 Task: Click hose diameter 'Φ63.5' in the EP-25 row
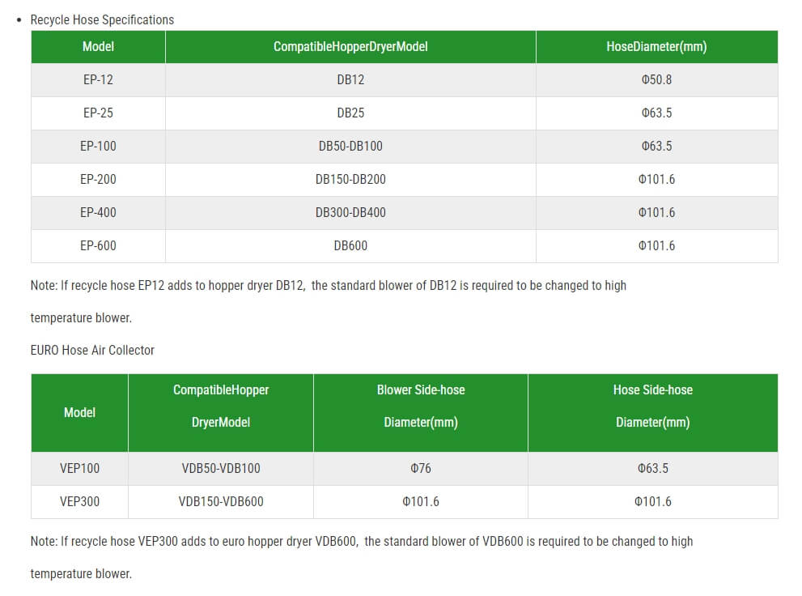click(657, 113)
